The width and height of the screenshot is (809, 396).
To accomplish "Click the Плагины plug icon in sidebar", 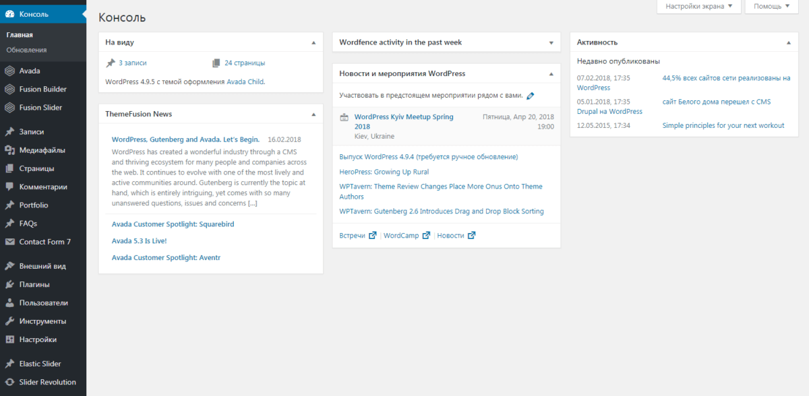I will (9, 284).
